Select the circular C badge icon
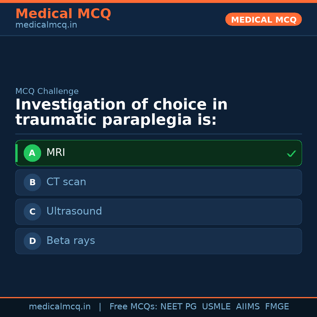The width and height of the screenshot is (317, 317). click(32, 212)
